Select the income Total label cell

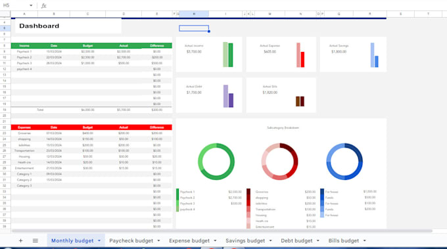40,110
